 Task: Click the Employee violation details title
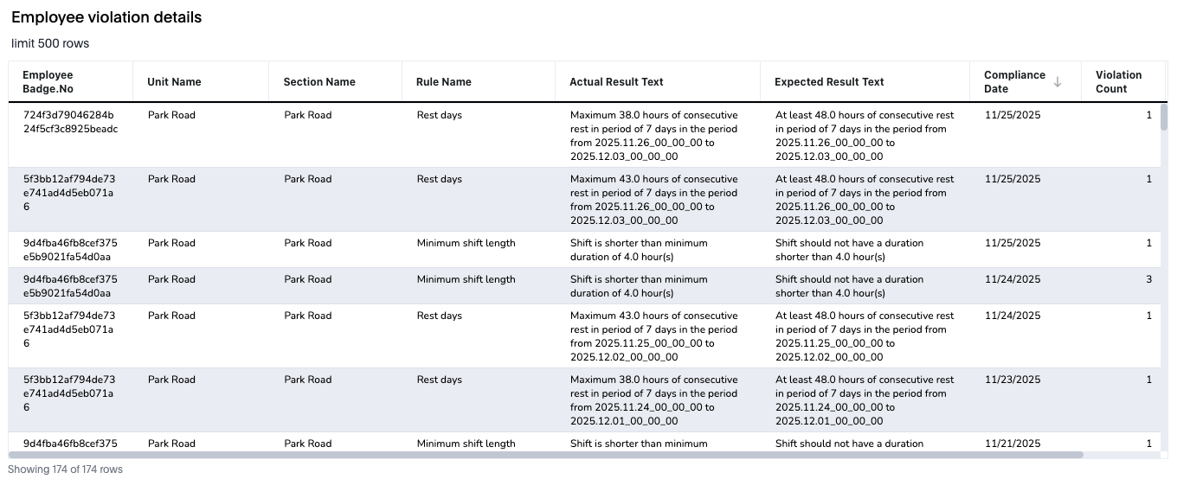[x=106, y=17]
